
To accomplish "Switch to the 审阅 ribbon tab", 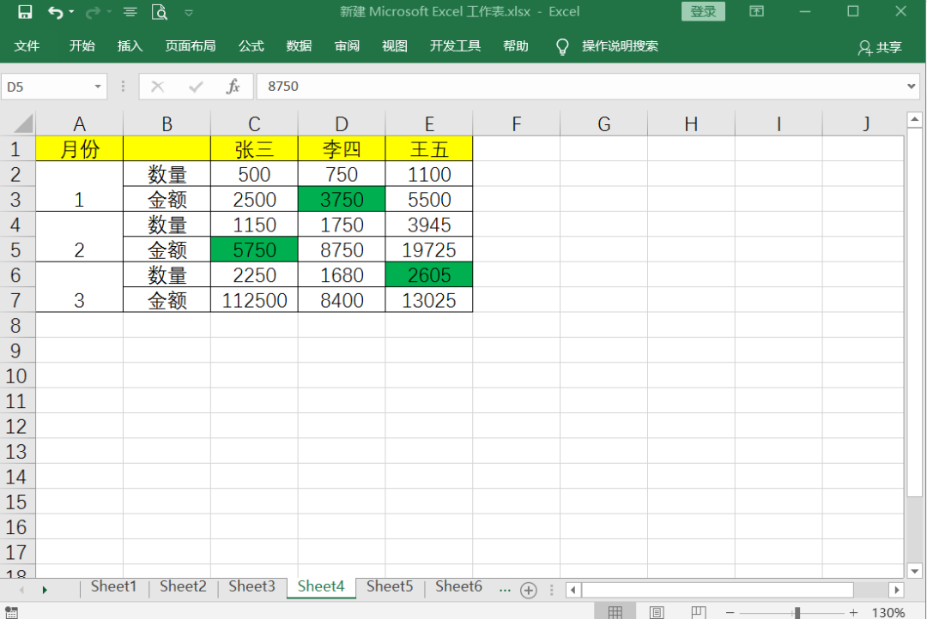I will point(347,46).
